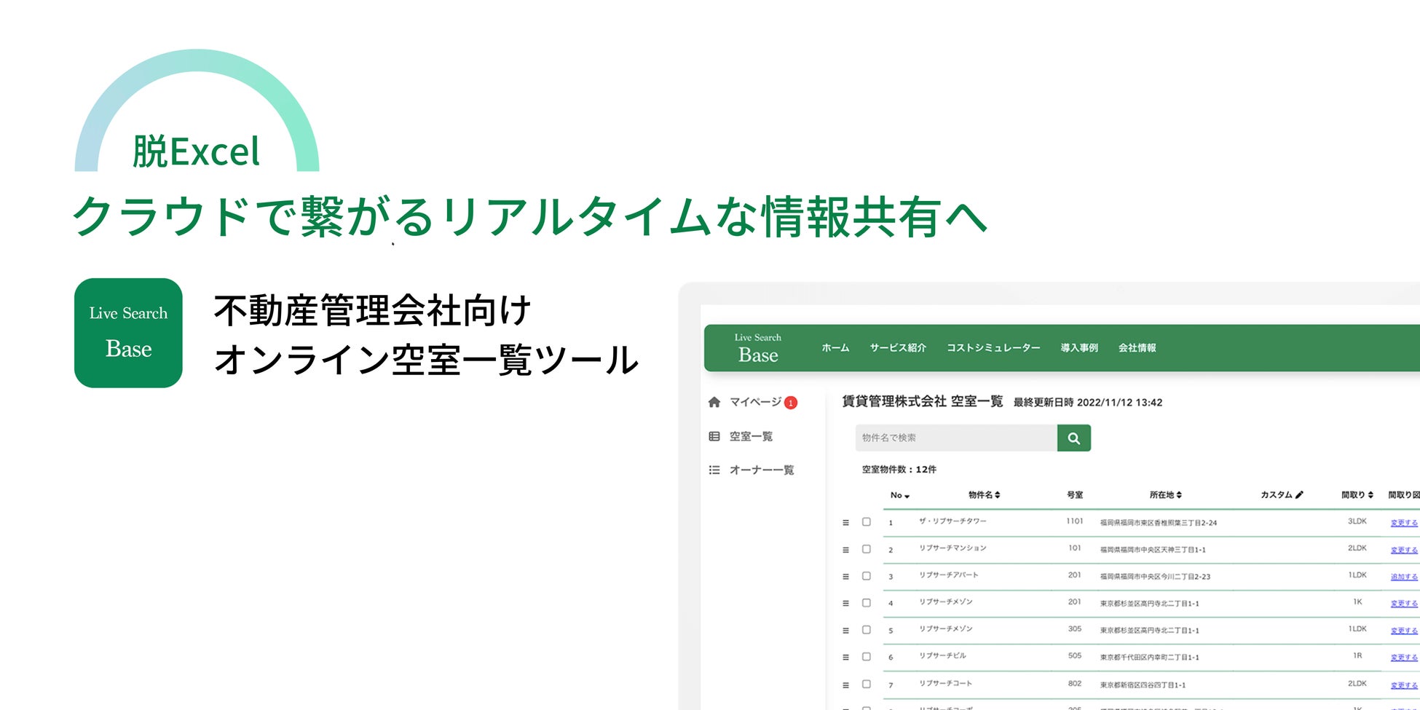
Task: Click 変更する link for リブサーチビル
Action: tap(1404, 658)
